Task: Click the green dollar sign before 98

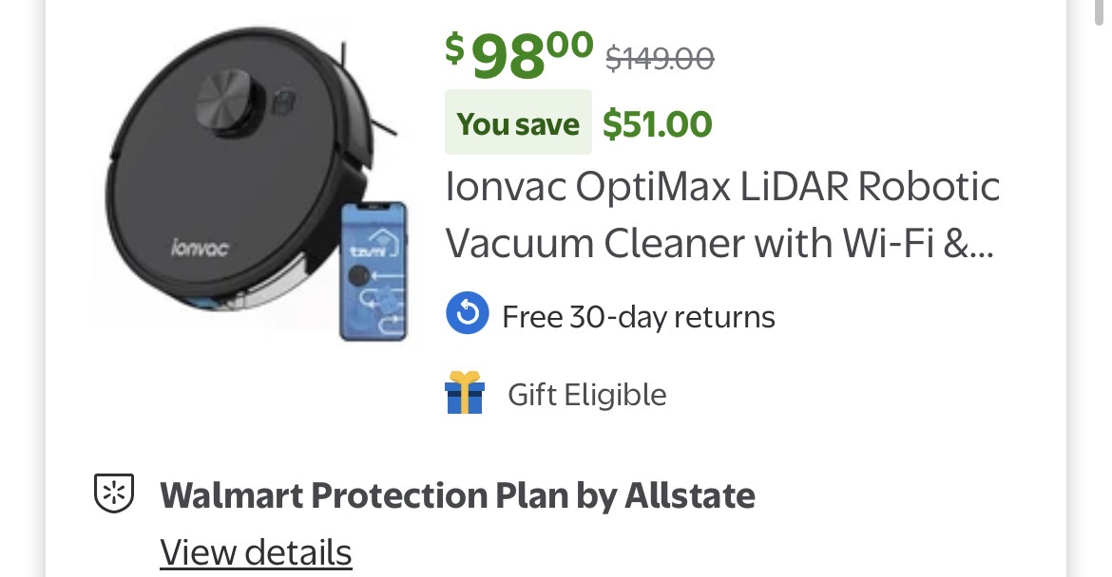Action: click(x=455, y=47)
